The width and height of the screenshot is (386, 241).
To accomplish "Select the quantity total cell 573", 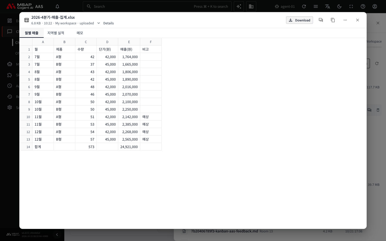I will coord(86,147).
